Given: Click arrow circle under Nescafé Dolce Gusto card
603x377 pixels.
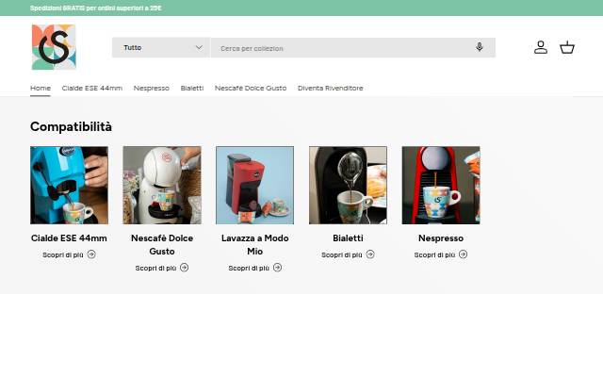Looking at the screenshot, I should click(x=185, y=268).
